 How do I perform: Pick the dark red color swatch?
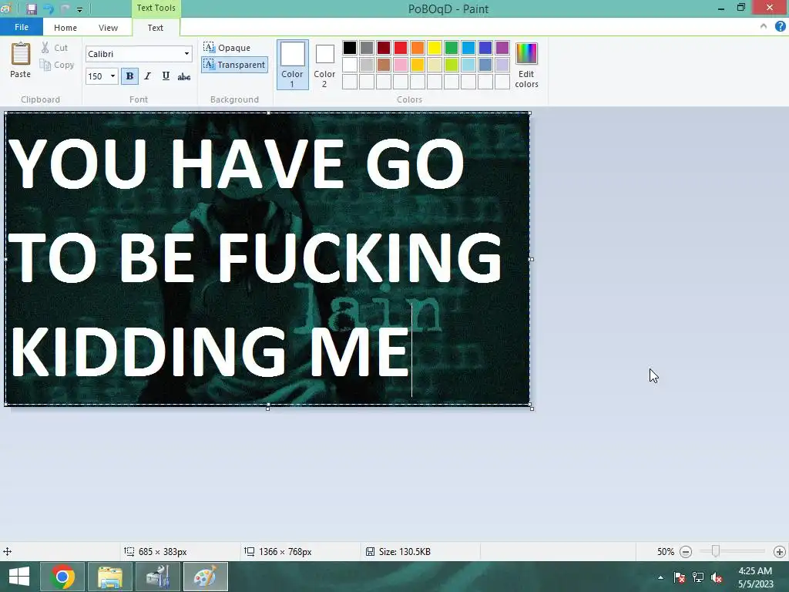point(384,48)
